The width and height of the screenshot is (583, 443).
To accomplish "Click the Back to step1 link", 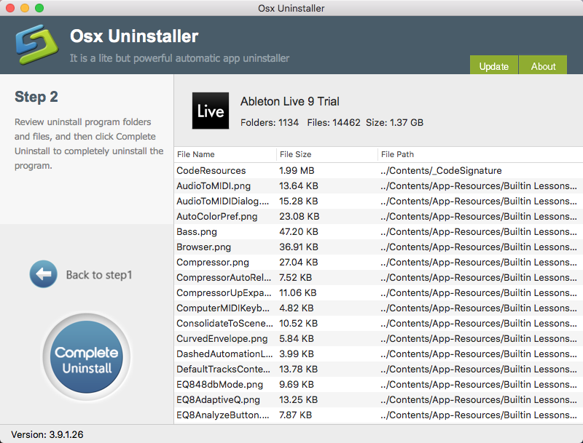I will 99,275.
